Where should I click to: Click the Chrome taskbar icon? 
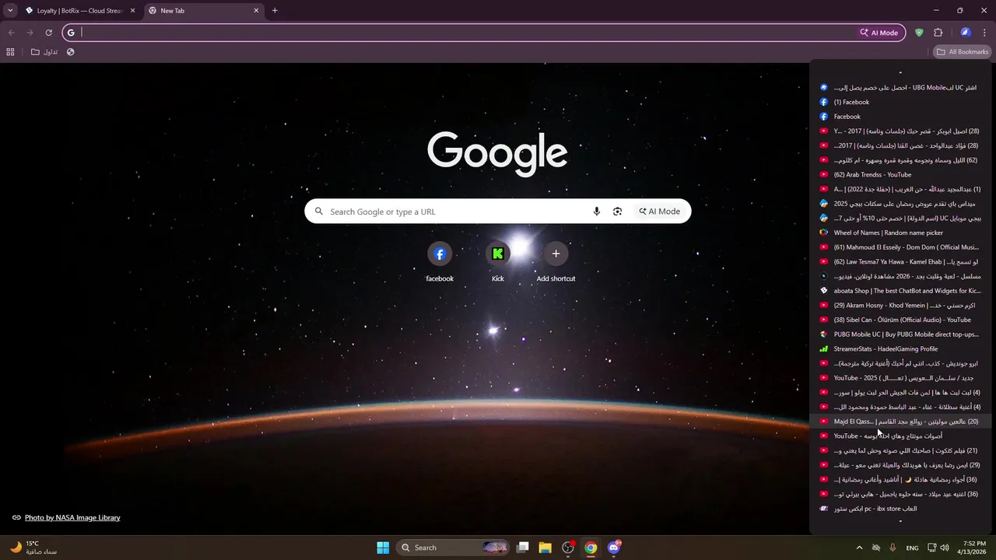(x=591, y=548)
